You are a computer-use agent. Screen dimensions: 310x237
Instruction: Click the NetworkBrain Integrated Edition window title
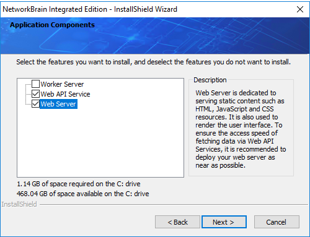click(x=90, y=9)
